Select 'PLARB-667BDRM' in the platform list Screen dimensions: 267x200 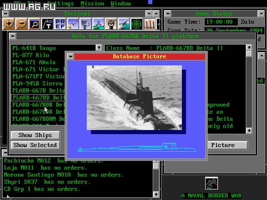pos(38,119)
